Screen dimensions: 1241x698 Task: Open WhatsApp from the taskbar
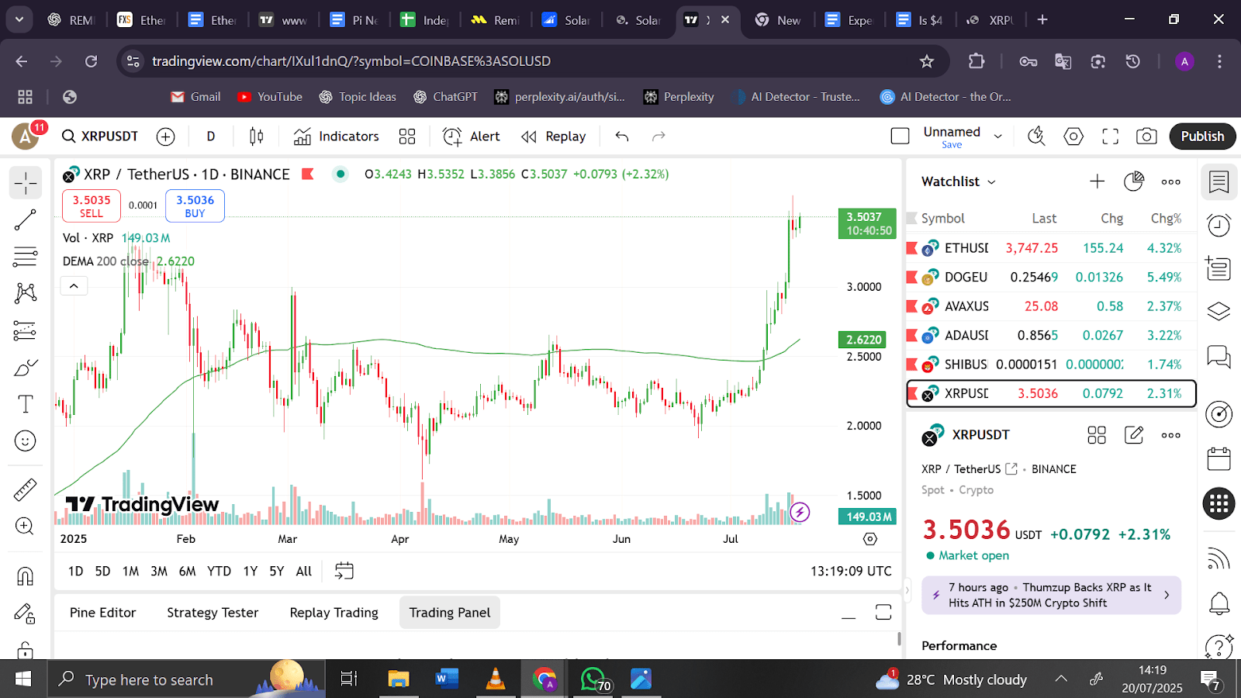tap(593, 680)
